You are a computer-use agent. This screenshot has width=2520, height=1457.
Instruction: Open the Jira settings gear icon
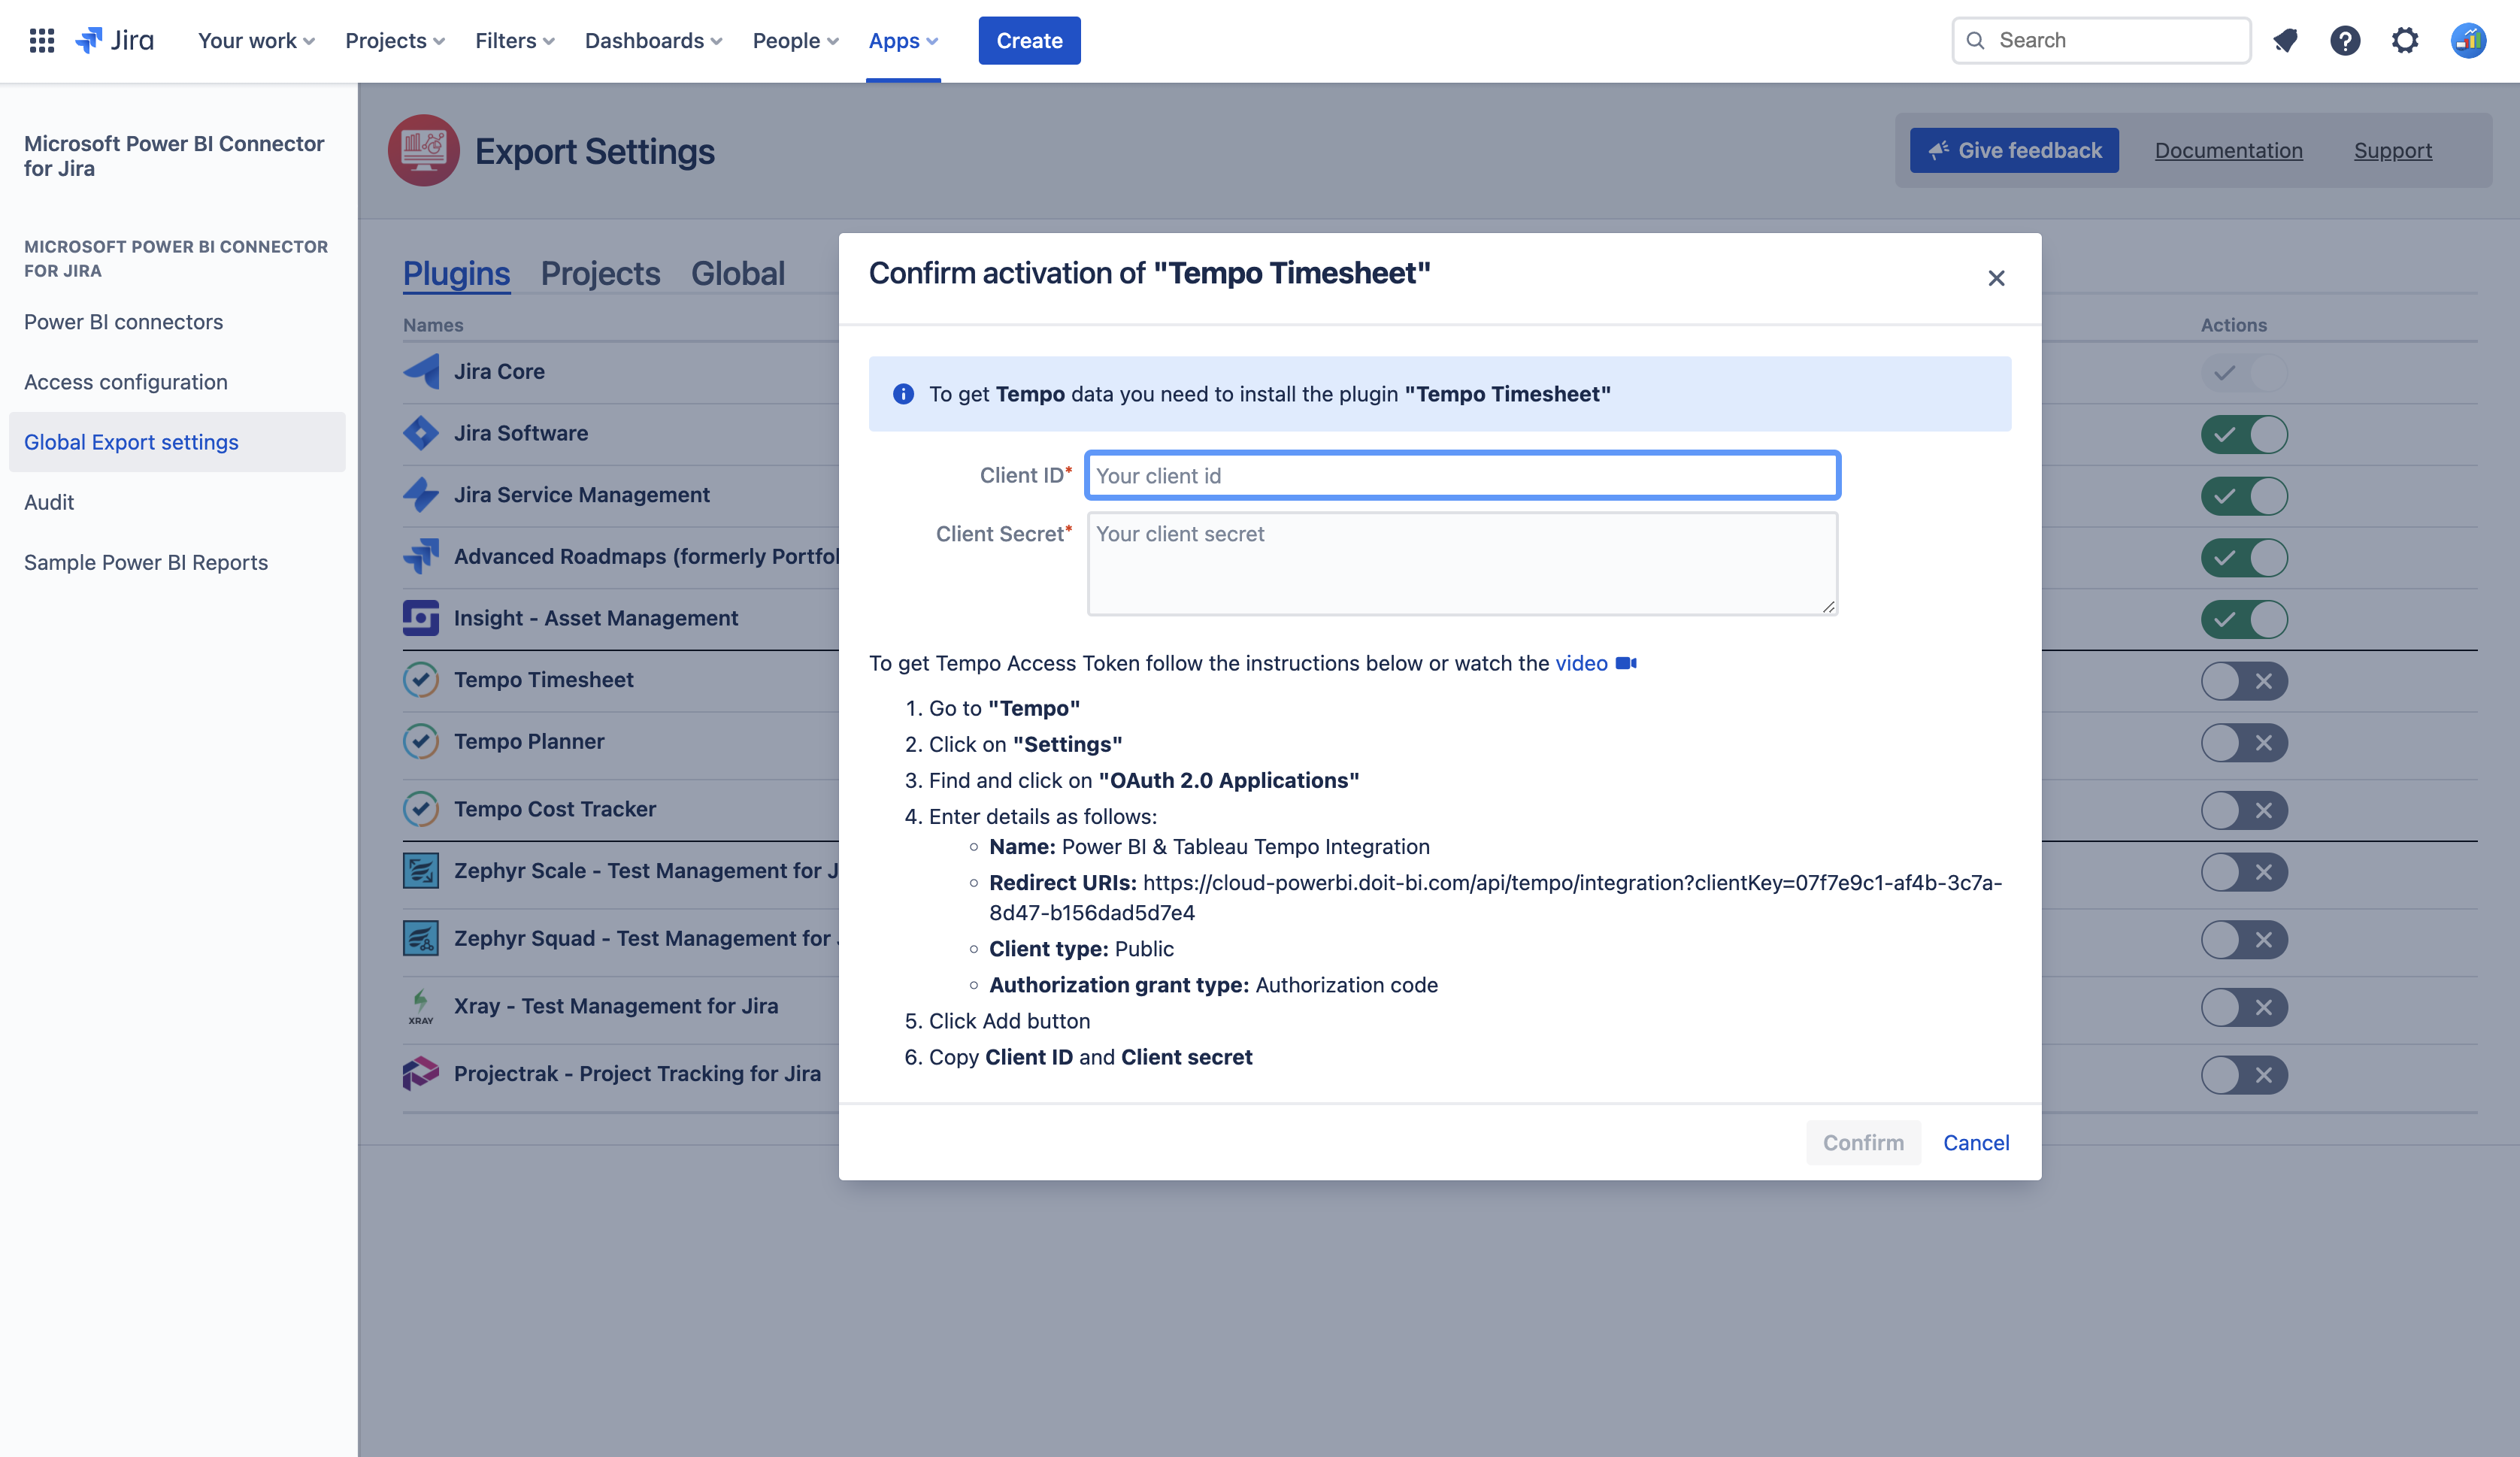click(2404, 41)
